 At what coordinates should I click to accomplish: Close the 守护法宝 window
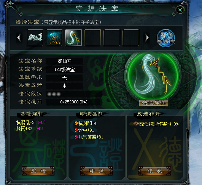click(180, 10)
